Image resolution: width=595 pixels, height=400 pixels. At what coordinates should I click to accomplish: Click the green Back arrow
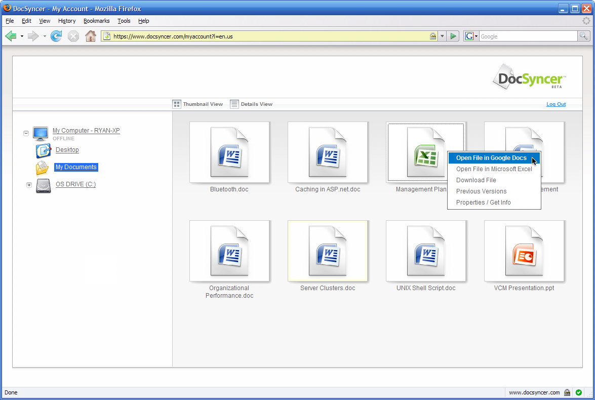(x=11, y=36)
